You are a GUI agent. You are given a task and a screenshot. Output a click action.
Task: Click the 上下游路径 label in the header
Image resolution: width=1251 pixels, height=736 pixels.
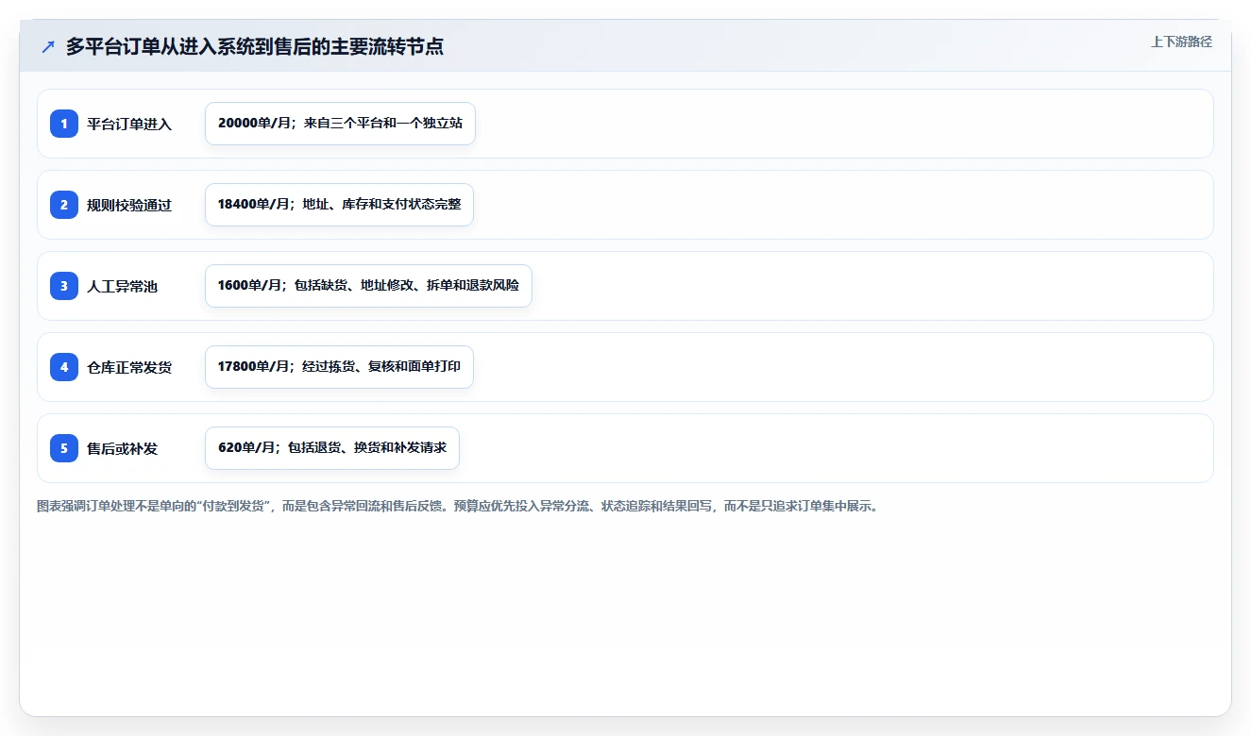click(x=1181, y=42)
